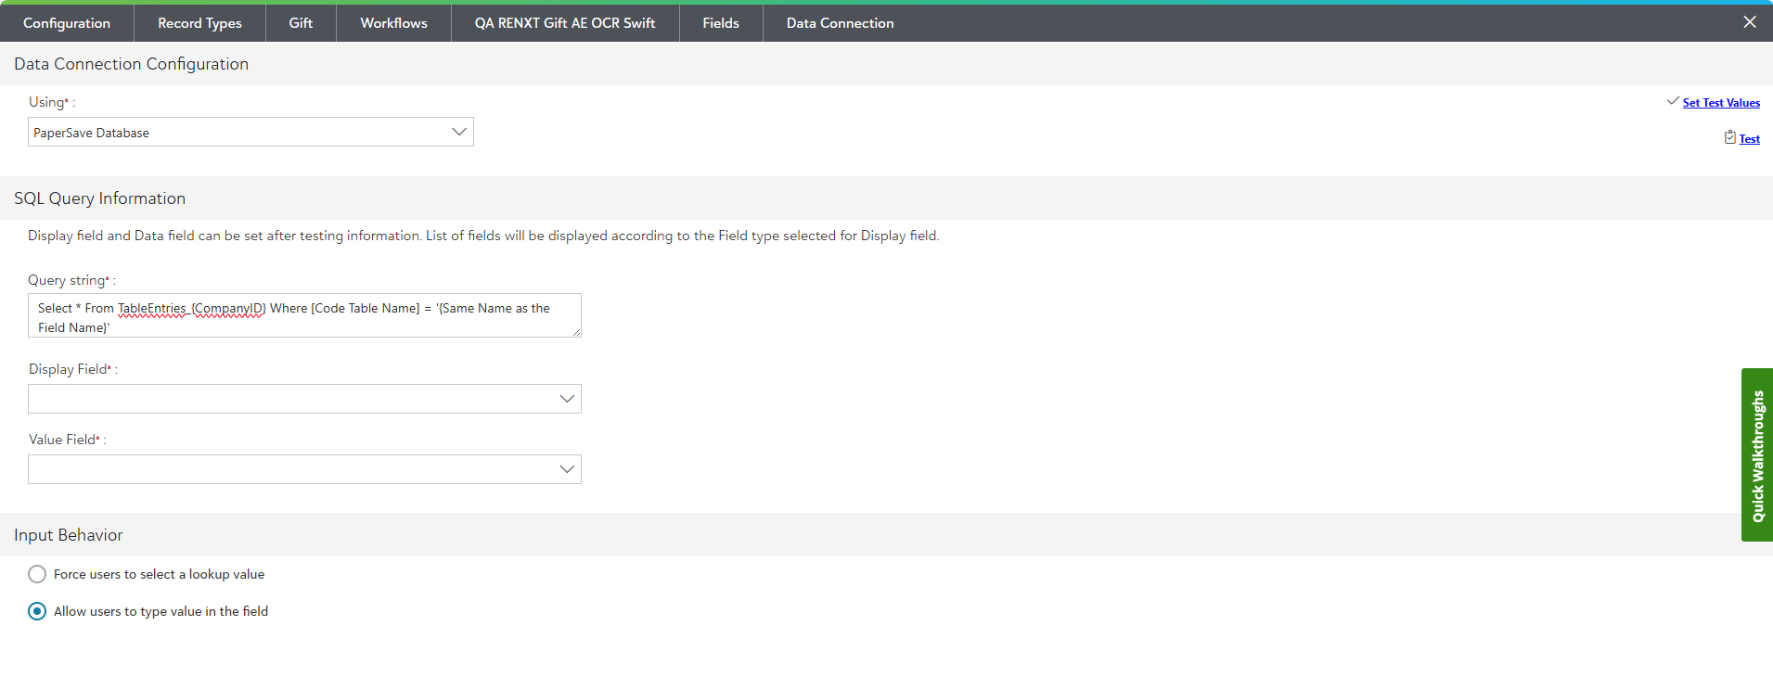Open the Quick Walkthroughs side panel
This screenshot has height=677, width=1773.
1756,454
